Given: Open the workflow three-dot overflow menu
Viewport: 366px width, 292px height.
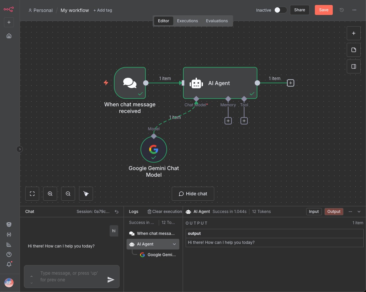Looking at the screenshot, I should [354, 10].
